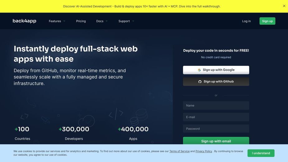Screen dimensions: 288x162
Task: Sign up with Github
Action: (216, 82)
